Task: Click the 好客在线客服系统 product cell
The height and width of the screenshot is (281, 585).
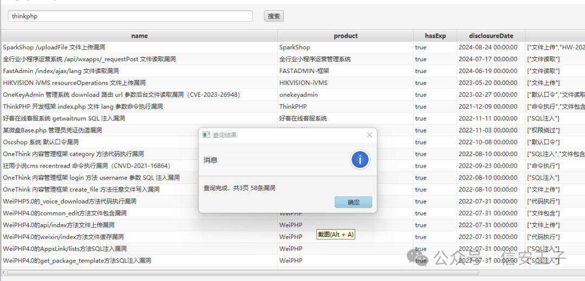Action: click(x=346, y=119)
